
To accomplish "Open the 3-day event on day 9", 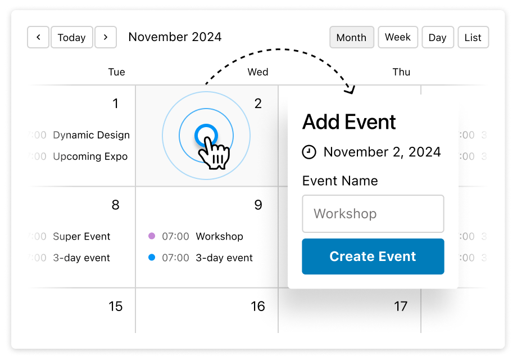I will coord(224,258).
